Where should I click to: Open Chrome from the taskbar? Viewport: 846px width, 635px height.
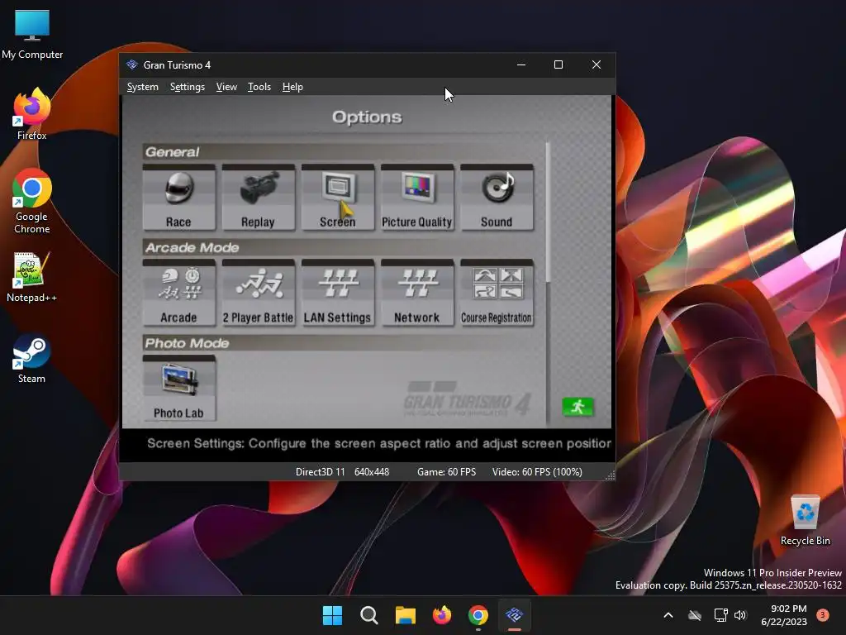point(478,615)
